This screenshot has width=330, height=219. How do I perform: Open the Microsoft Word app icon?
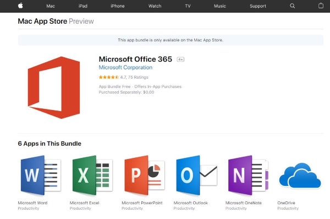pyautogui.click(x=41, y=175)
